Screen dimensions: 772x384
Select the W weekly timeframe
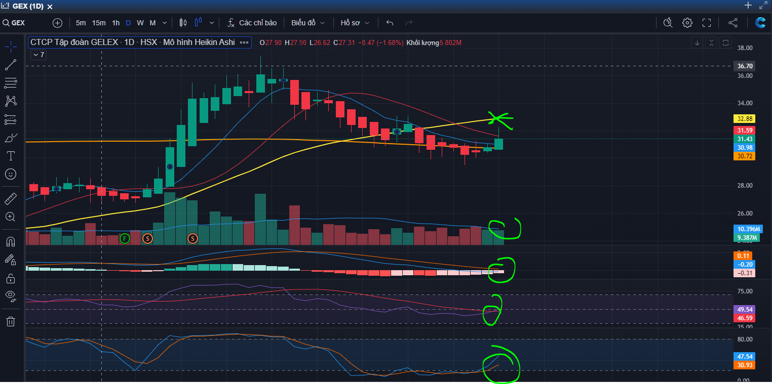[140, 23]
